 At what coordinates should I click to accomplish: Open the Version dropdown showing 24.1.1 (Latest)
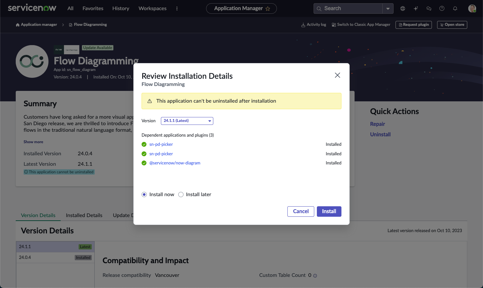click(187, 121)
